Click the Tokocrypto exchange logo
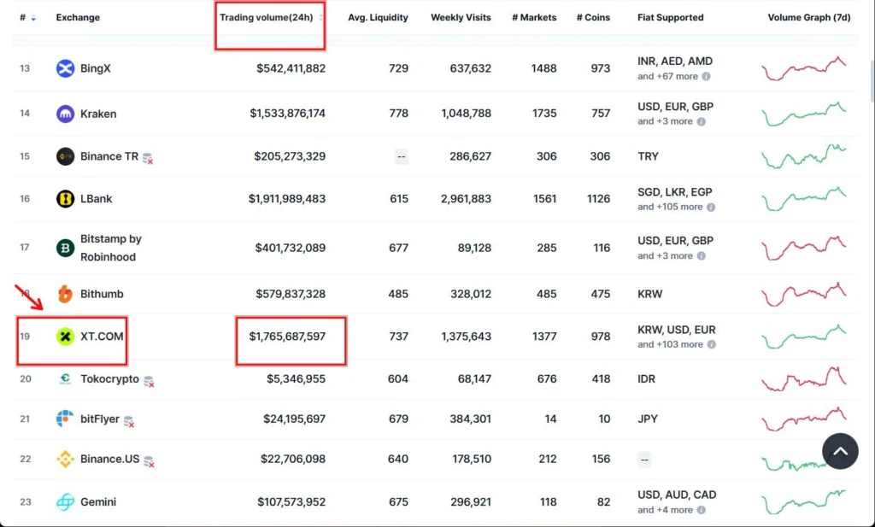Viewport: 875px width, 527px height. [x=65, y=378]
